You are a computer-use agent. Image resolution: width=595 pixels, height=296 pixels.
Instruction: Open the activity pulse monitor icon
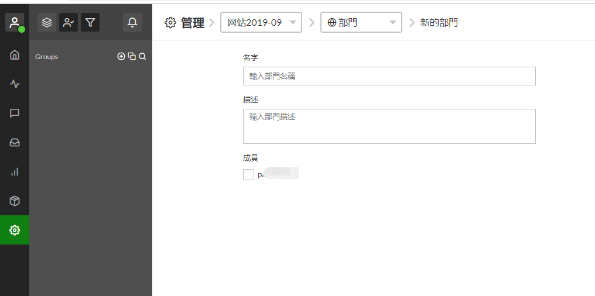(x=15, y=84)
